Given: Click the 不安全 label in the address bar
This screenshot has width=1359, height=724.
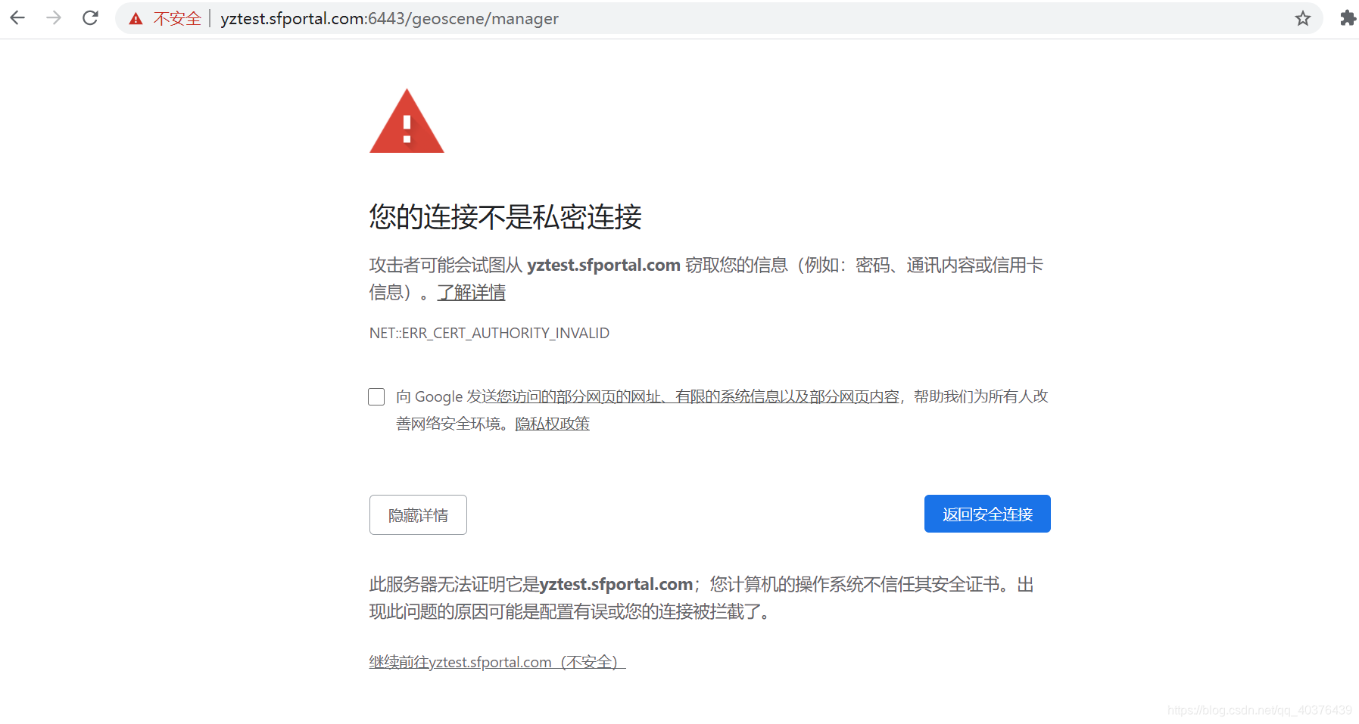Looking at the screenshot, I should [177, 19].
